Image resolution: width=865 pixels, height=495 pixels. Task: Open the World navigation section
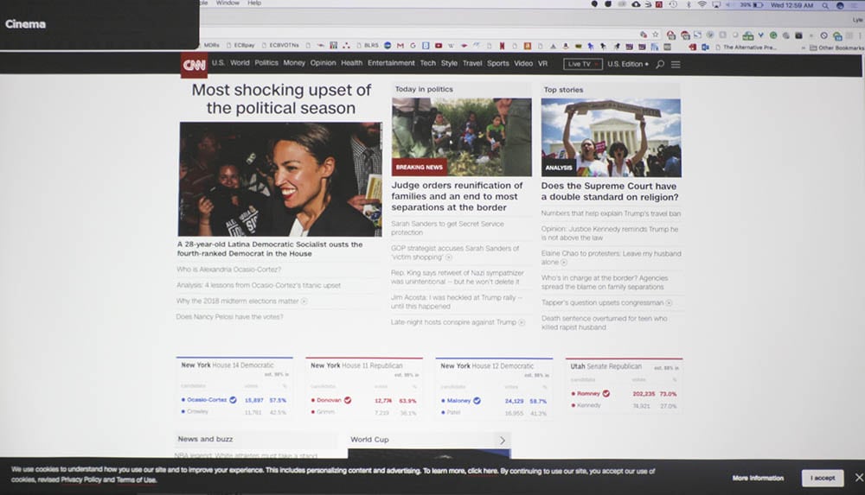(x=240, y=63)
